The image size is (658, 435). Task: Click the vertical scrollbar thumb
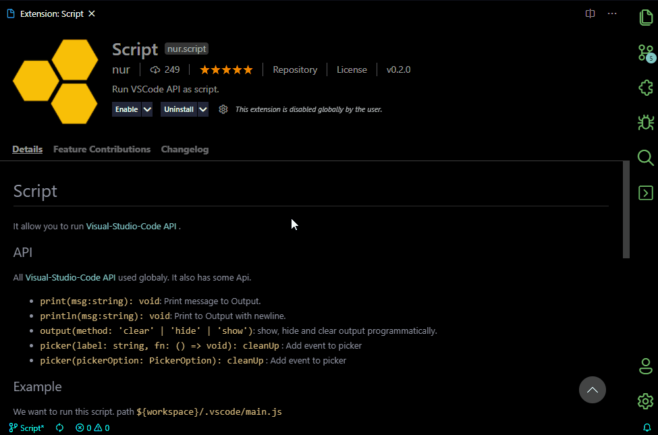pyautogui.click(x=626, y=209)
